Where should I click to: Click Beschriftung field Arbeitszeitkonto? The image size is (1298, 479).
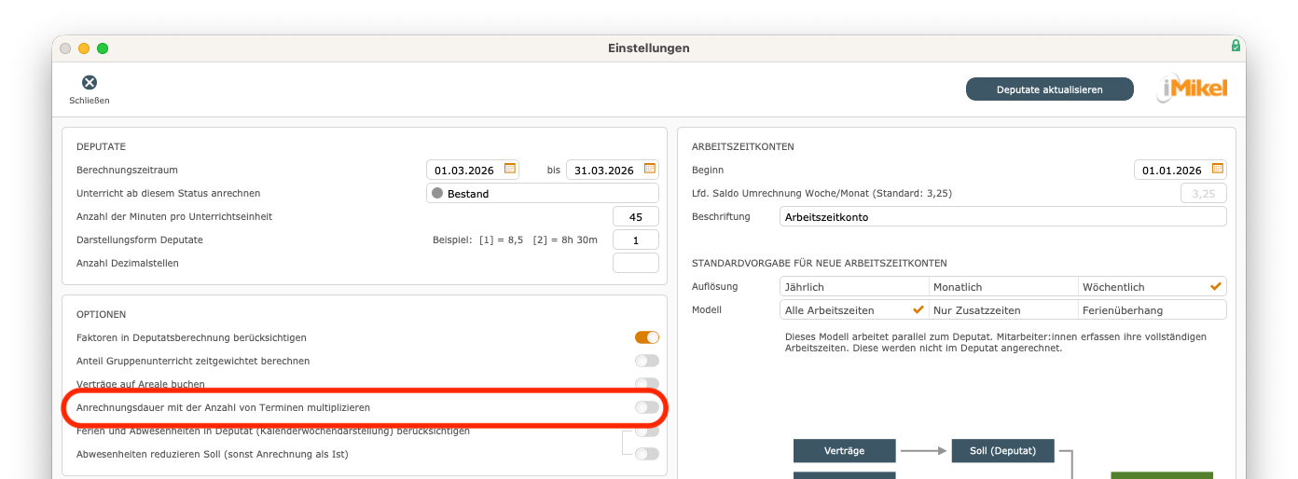coord(1003,216)
